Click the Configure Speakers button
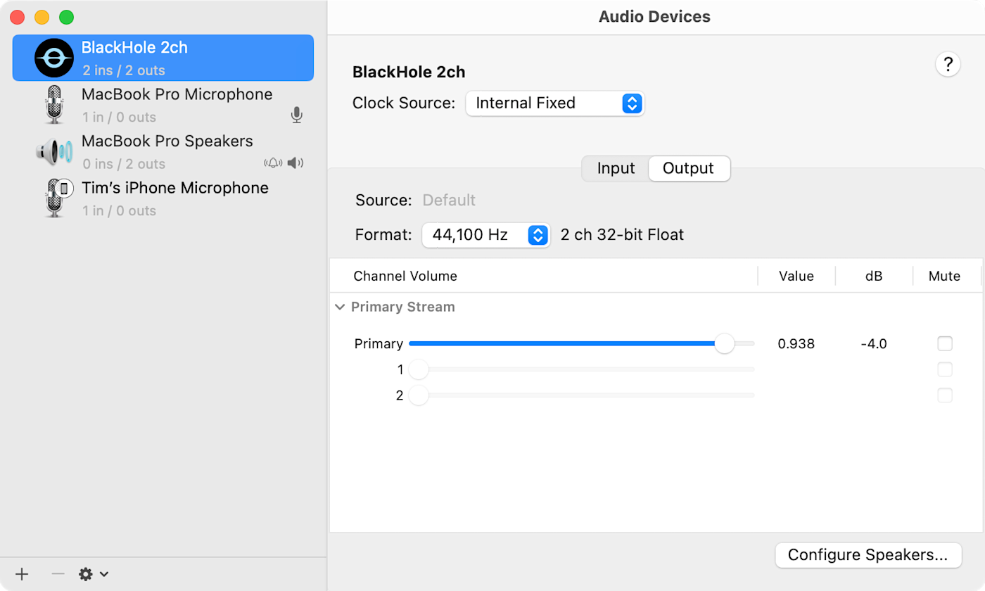 point(868,555)
